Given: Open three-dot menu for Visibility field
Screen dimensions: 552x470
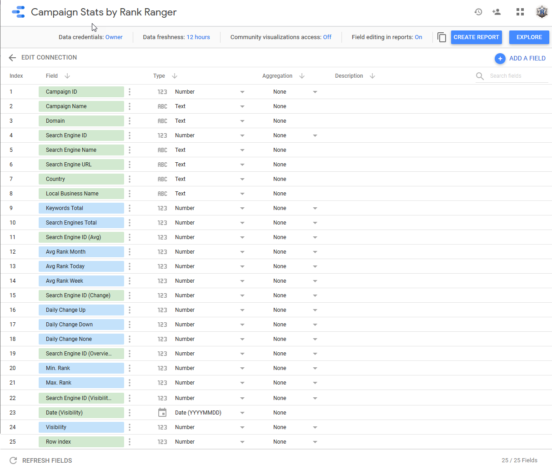Looking at the screenshot, I should coord(130,427).
